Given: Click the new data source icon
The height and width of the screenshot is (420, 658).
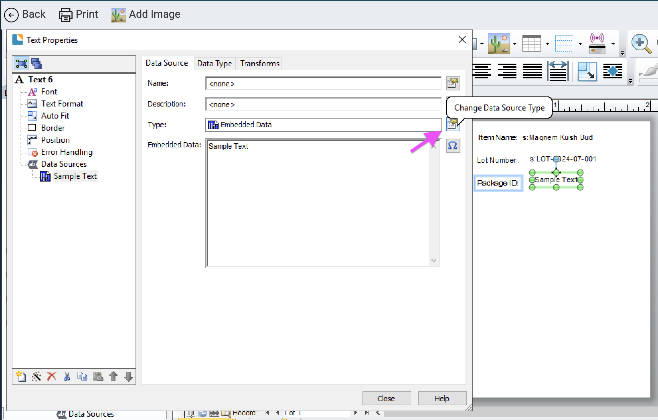Looking at the screenshot, I should click(x=21, y=376).
